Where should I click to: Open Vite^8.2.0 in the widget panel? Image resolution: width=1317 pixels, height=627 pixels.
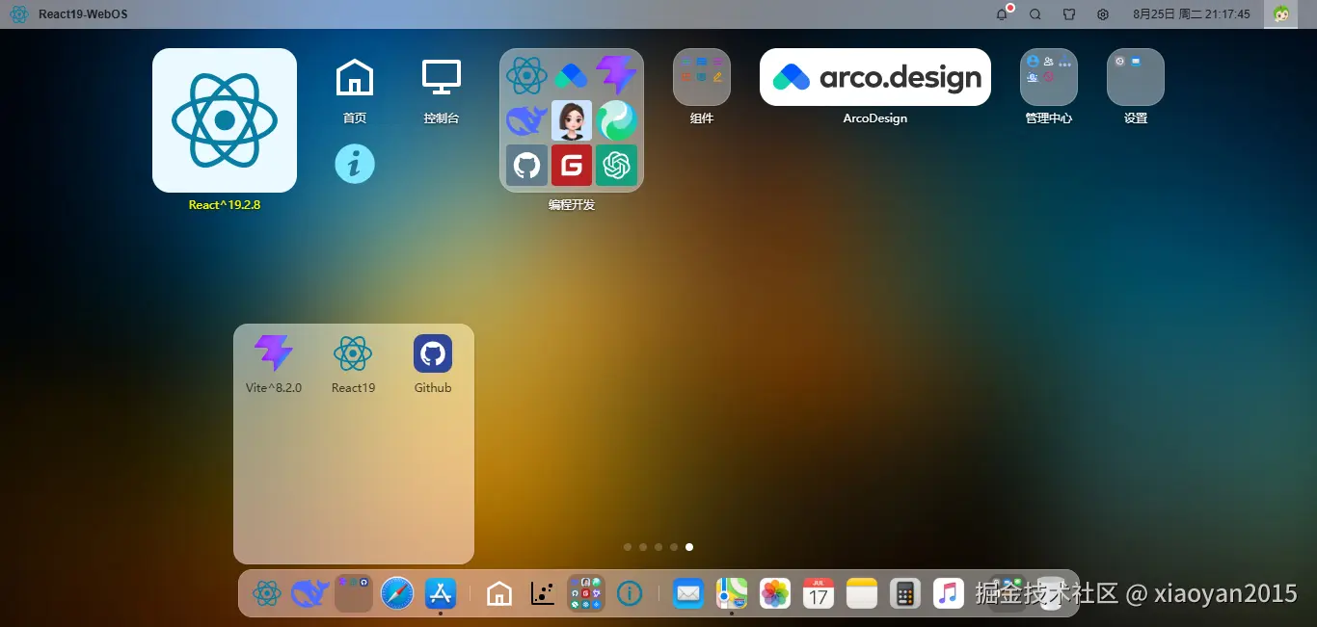click(274, 363)
